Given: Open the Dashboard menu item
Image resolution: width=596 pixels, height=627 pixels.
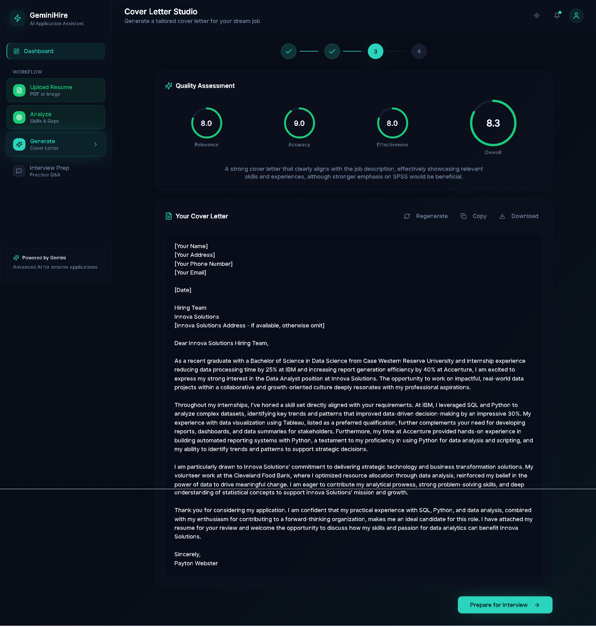Looking at the screenshot, I should point(56,51).
